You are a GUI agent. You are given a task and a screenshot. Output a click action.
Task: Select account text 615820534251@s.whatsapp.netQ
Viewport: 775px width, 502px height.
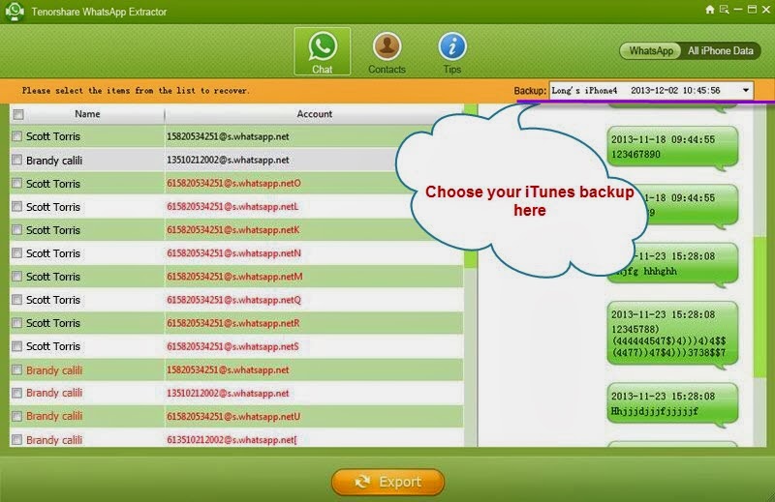pos(233,300)
